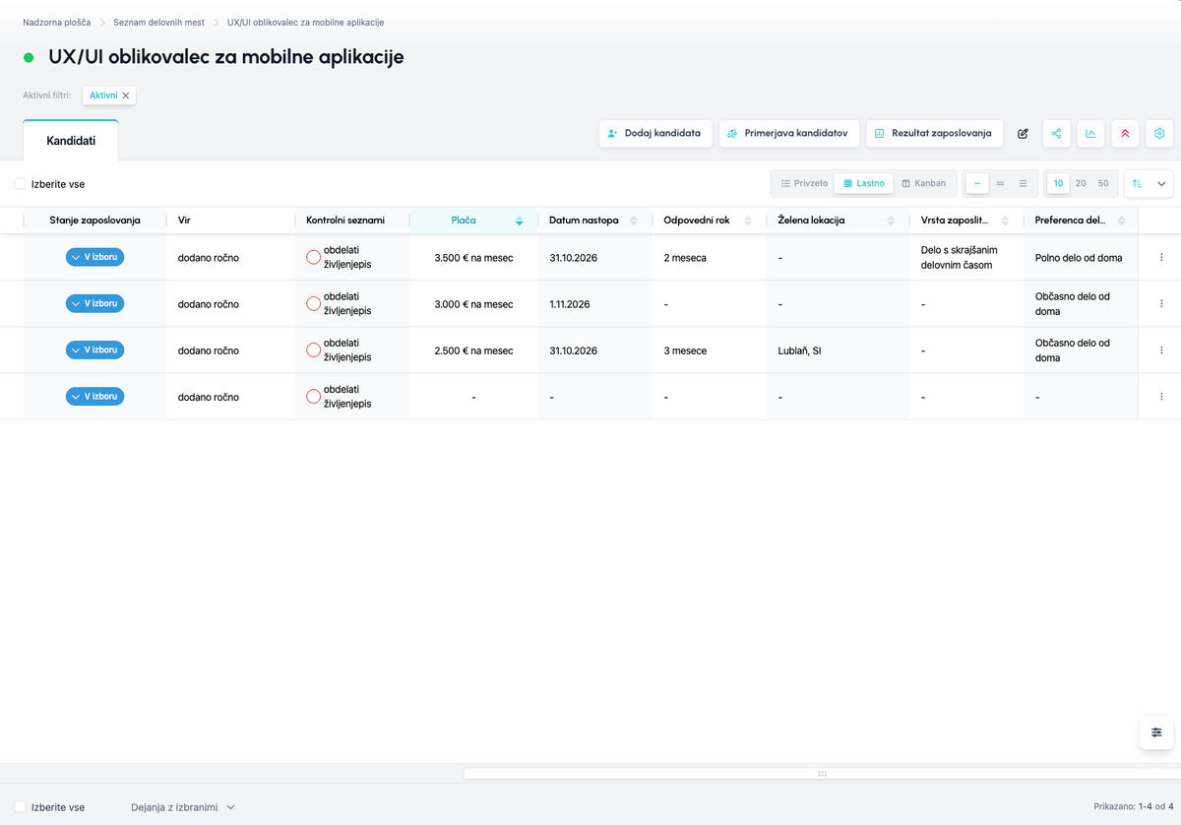Sort by Želena lokacija column arrows

[x=891, y=221]
